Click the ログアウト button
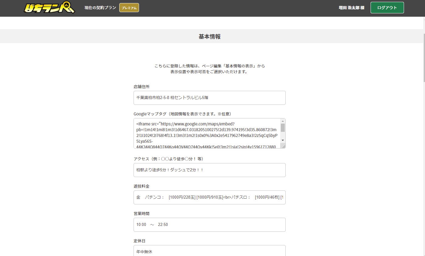Viewport: 425px width, 256px height. [x=387, y=8]
